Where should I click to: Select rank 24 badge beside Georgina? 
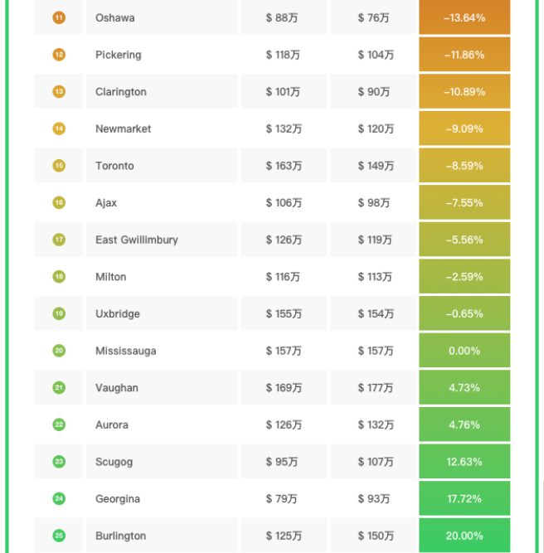pos(59,499)
